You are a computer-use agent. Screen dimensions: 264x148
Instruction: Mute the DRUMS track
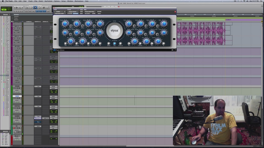tap(21, 88)
